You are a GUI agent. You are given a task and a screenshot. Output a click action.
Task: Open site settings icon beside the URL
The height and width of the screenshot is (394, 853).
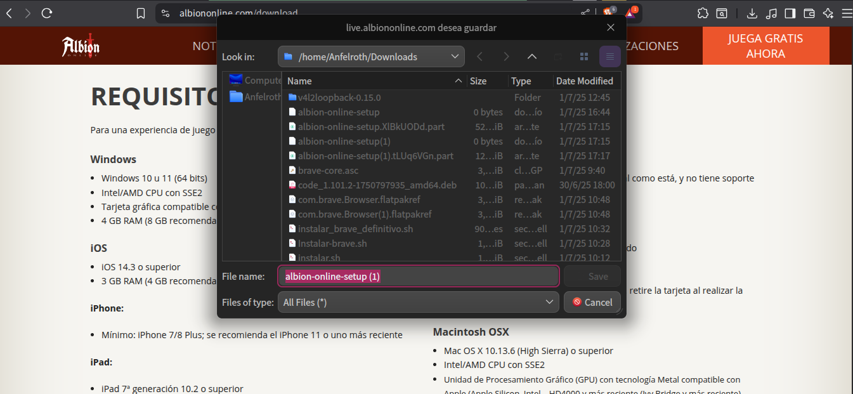coord(166,13)
